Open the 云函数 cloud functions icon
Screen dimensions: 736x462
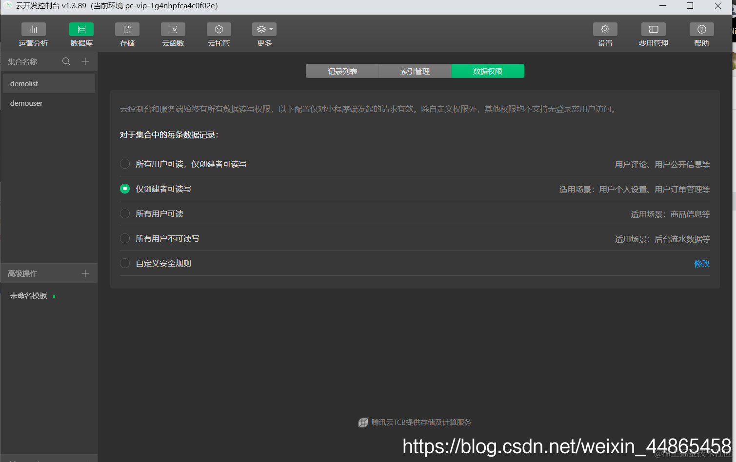[173, 29]
